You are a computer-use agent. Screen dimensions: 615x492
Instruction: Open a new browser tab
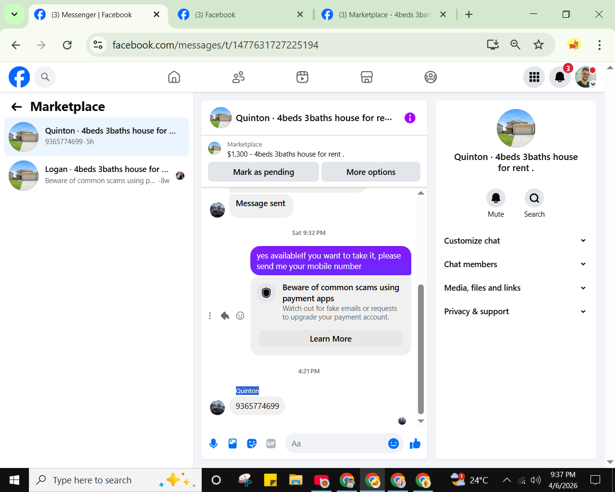tap(469, 14)
